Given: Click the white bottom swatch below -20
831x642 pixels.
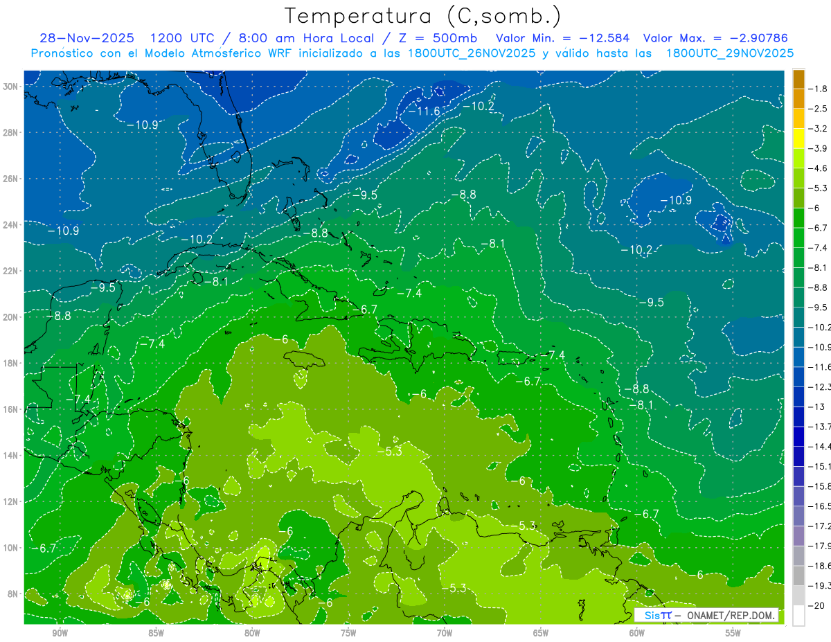Looking at the screenshot, I should tap(798, 615).
